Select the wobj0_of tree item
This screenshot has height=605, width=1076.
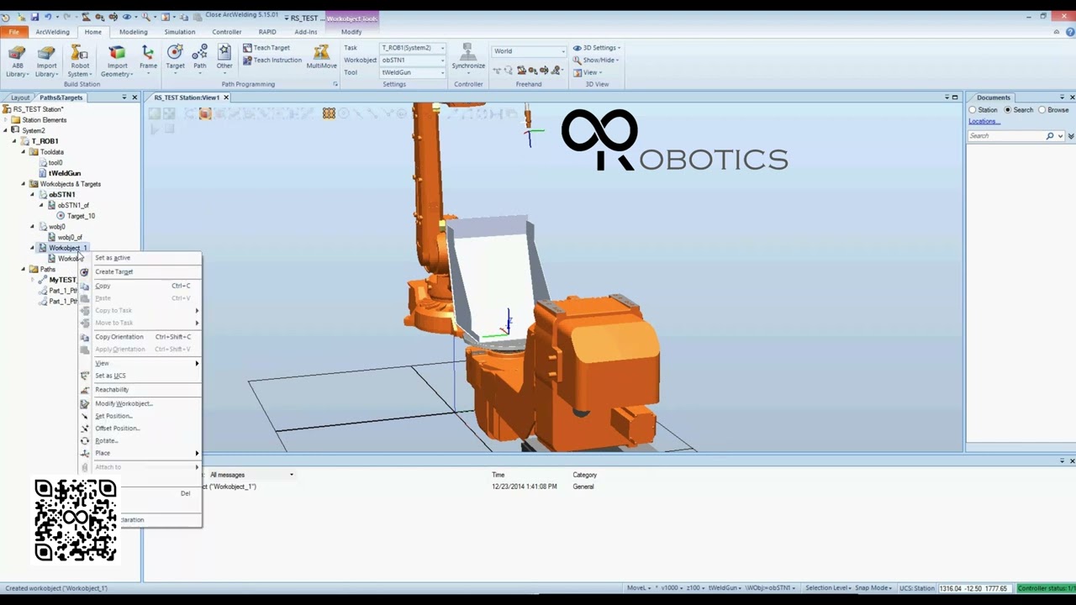[x=70, y=238]
